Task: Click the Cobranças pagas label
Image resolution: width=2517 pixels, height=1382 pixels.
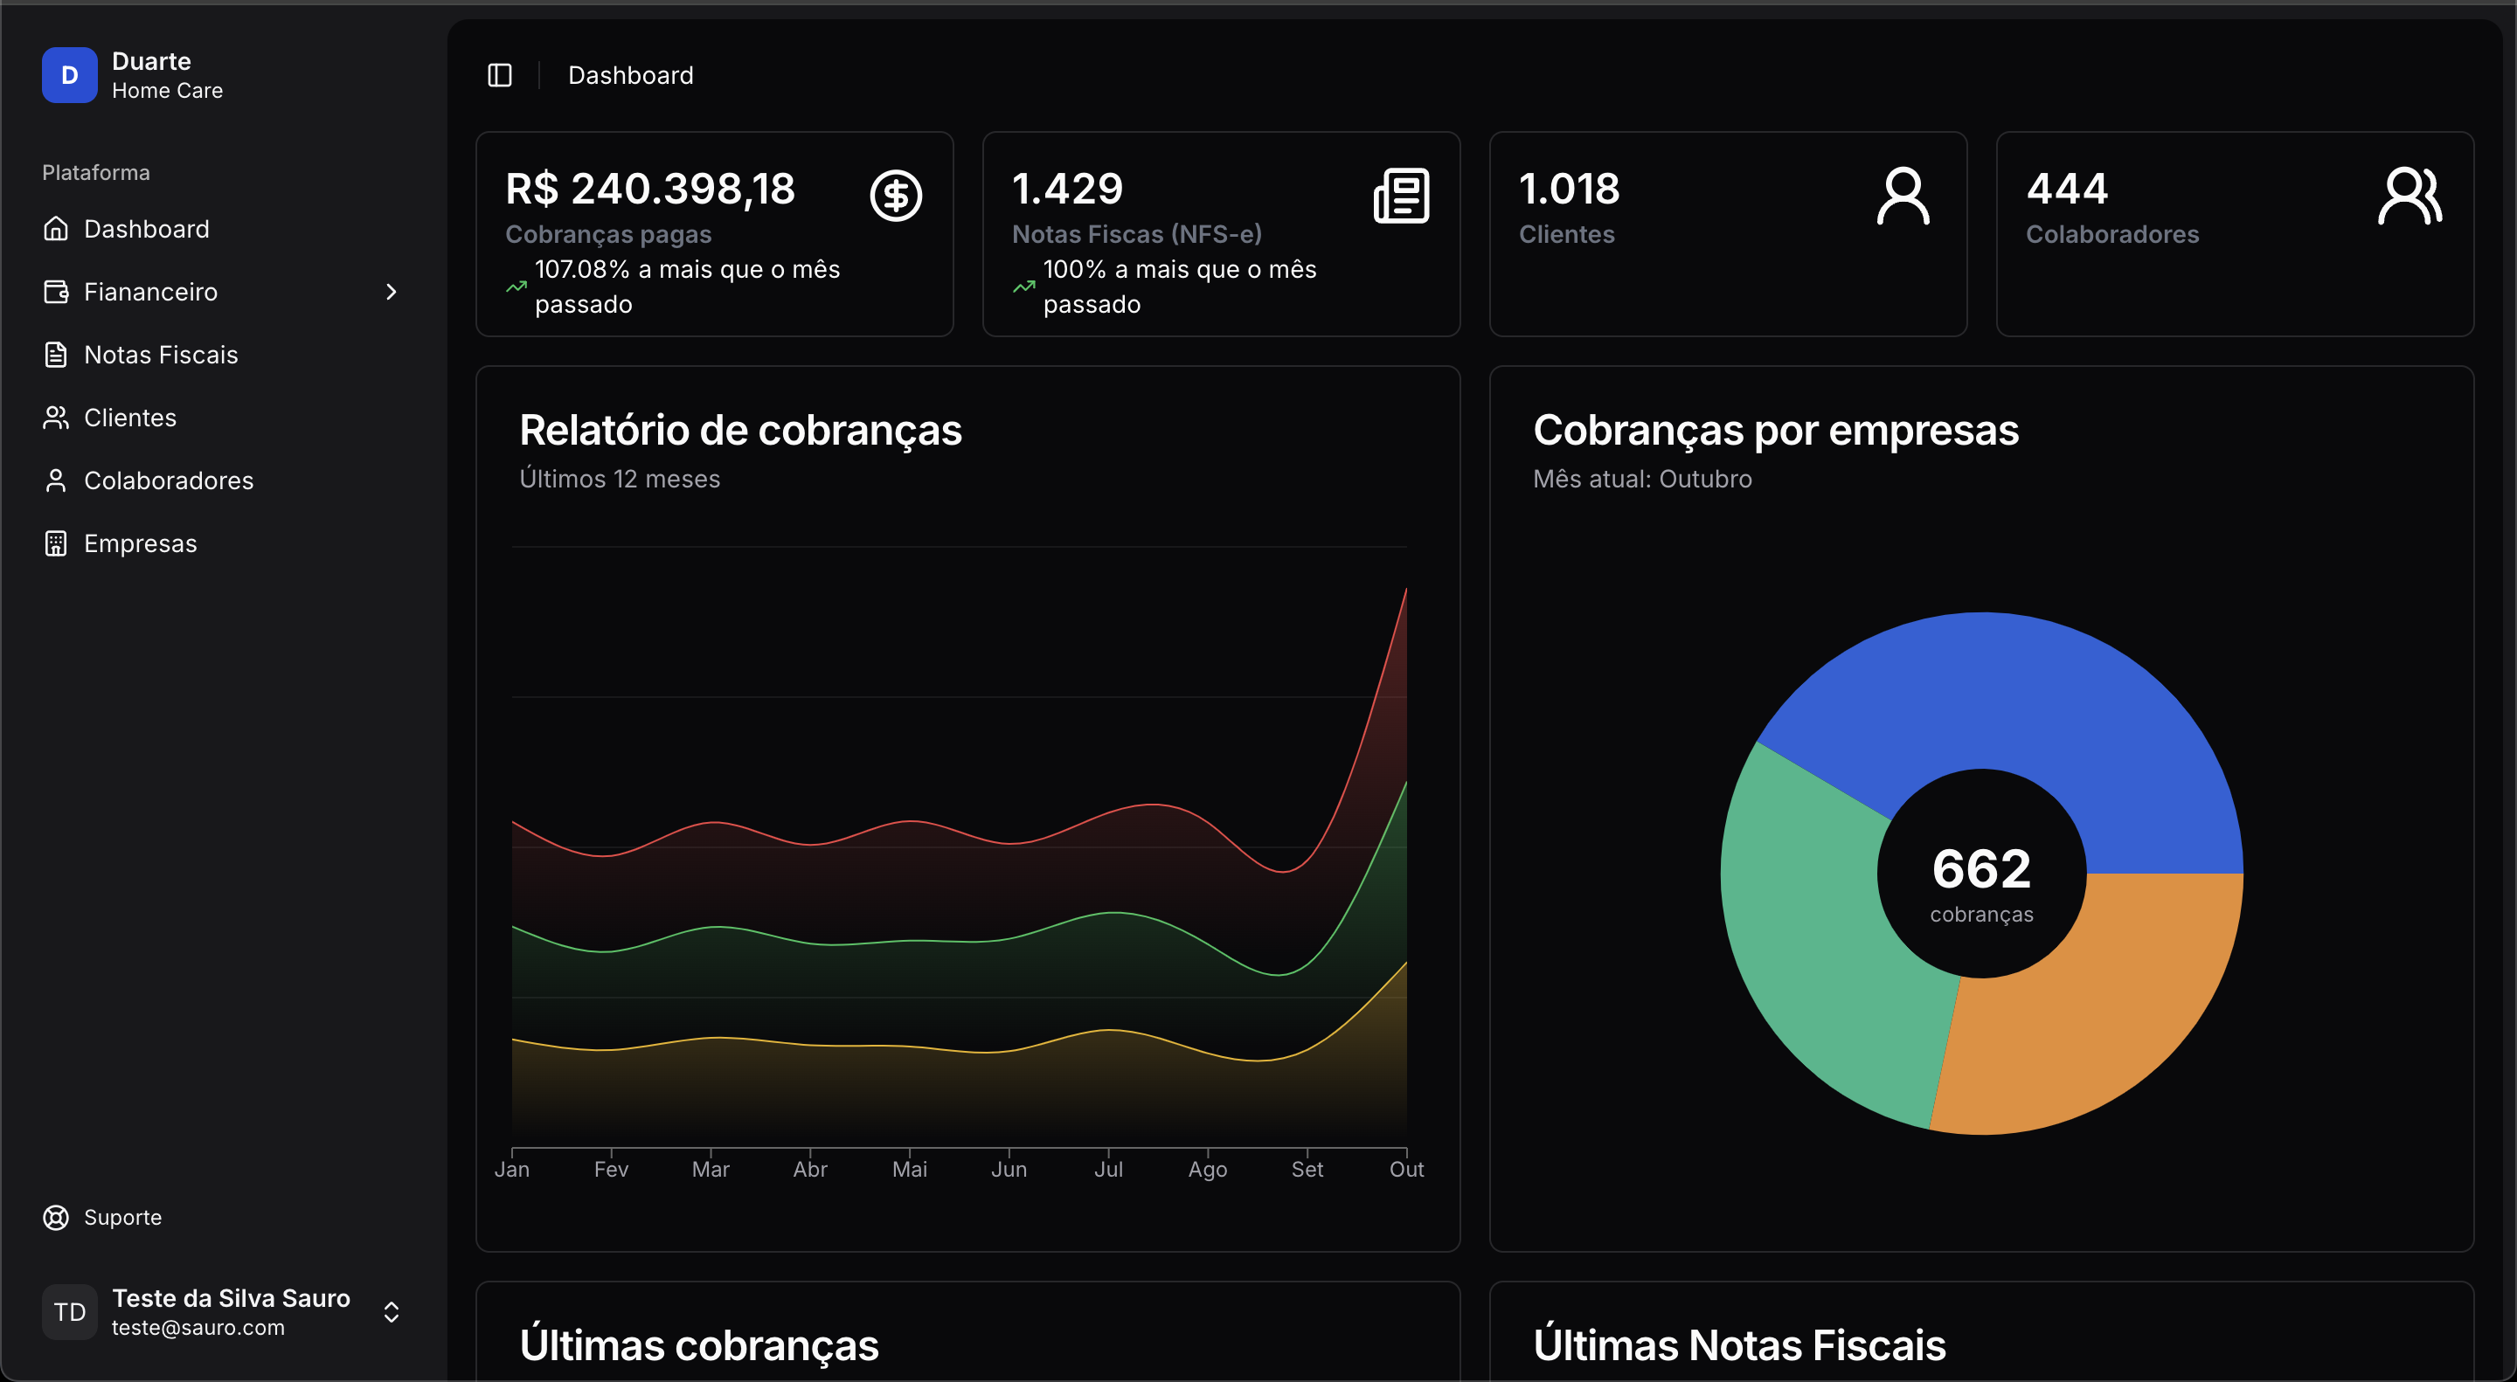Action: coord(607,234)
